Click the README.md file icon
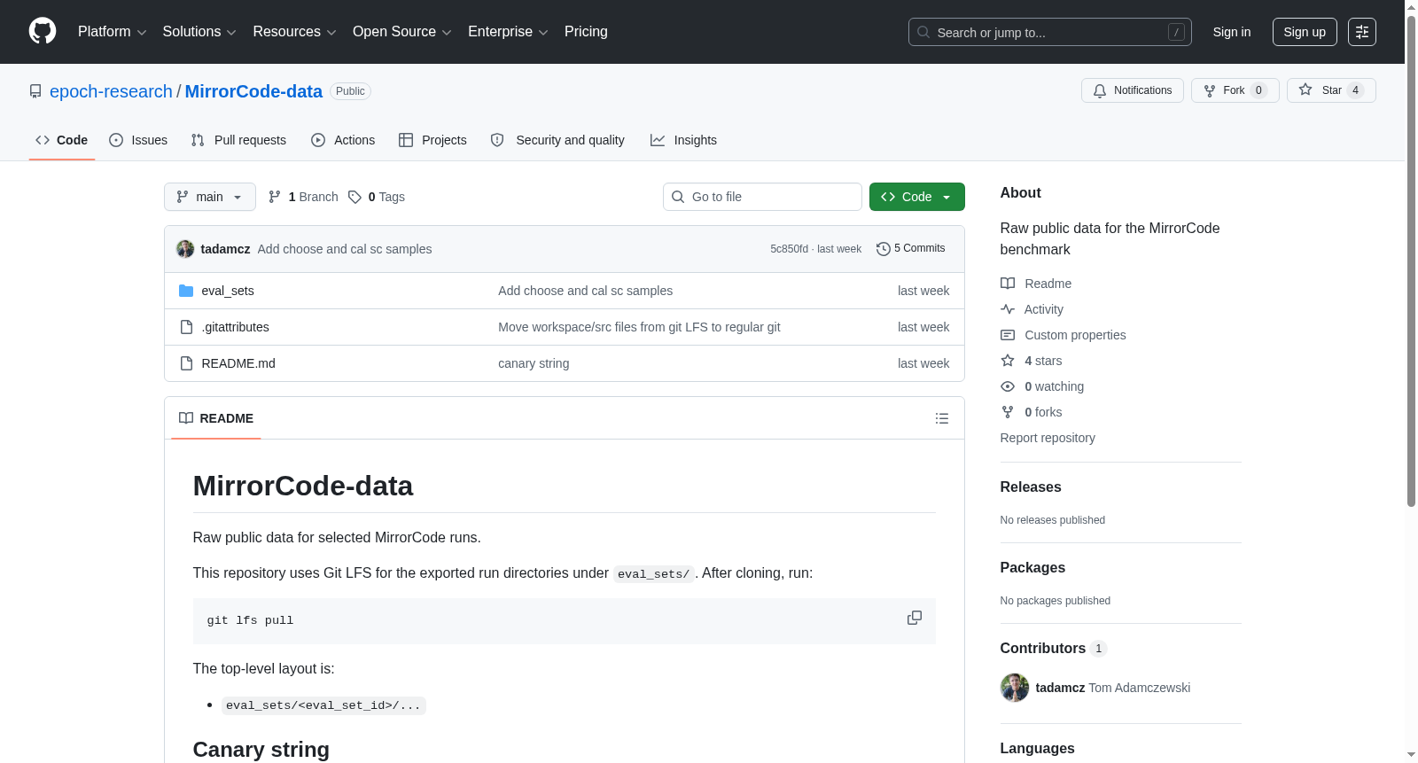 pos(186,363)
